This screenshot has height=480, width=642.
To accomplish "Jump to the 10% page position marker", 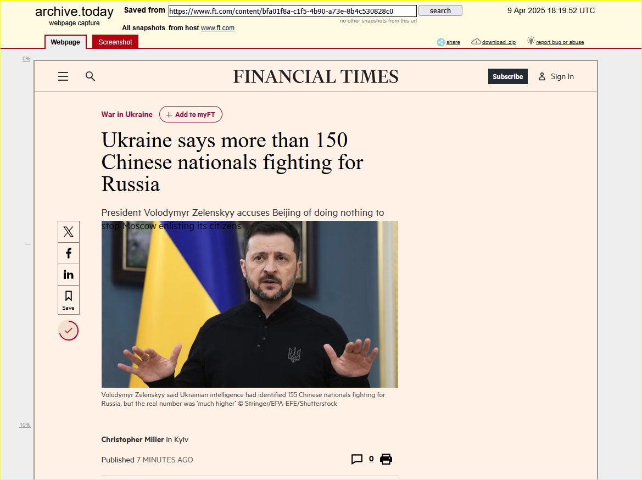I will coord(25,425).
